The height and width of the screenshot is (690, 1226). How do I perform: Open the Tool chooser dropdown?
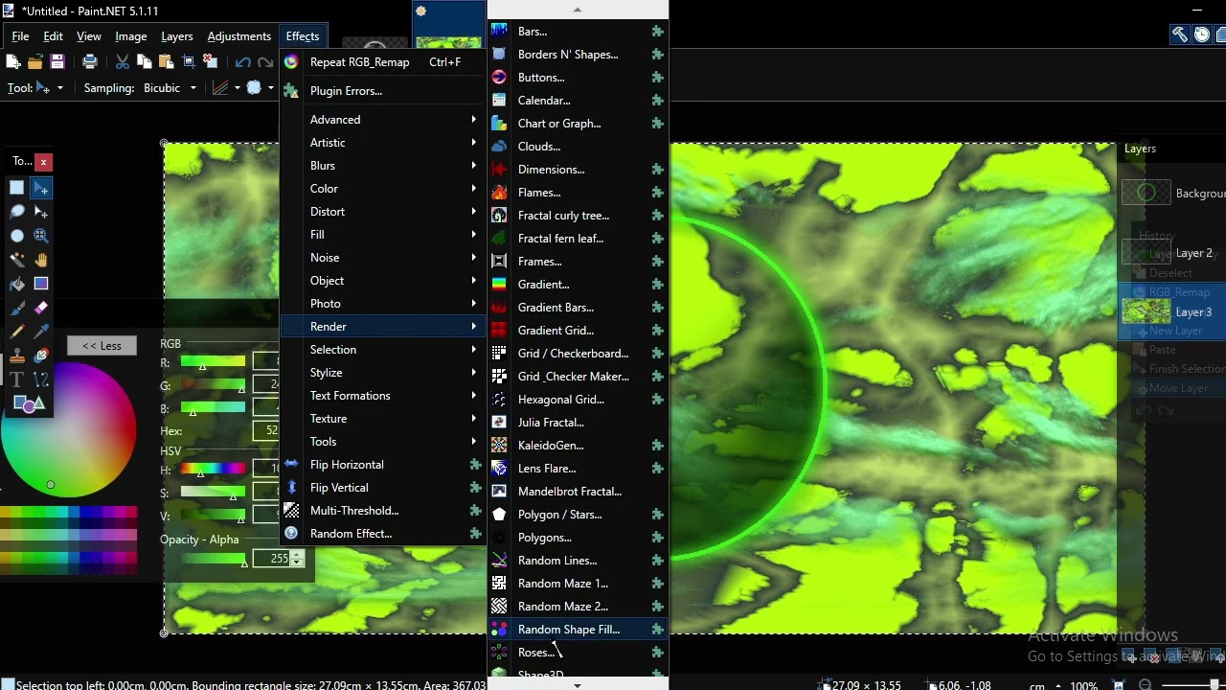pos(48,88)
